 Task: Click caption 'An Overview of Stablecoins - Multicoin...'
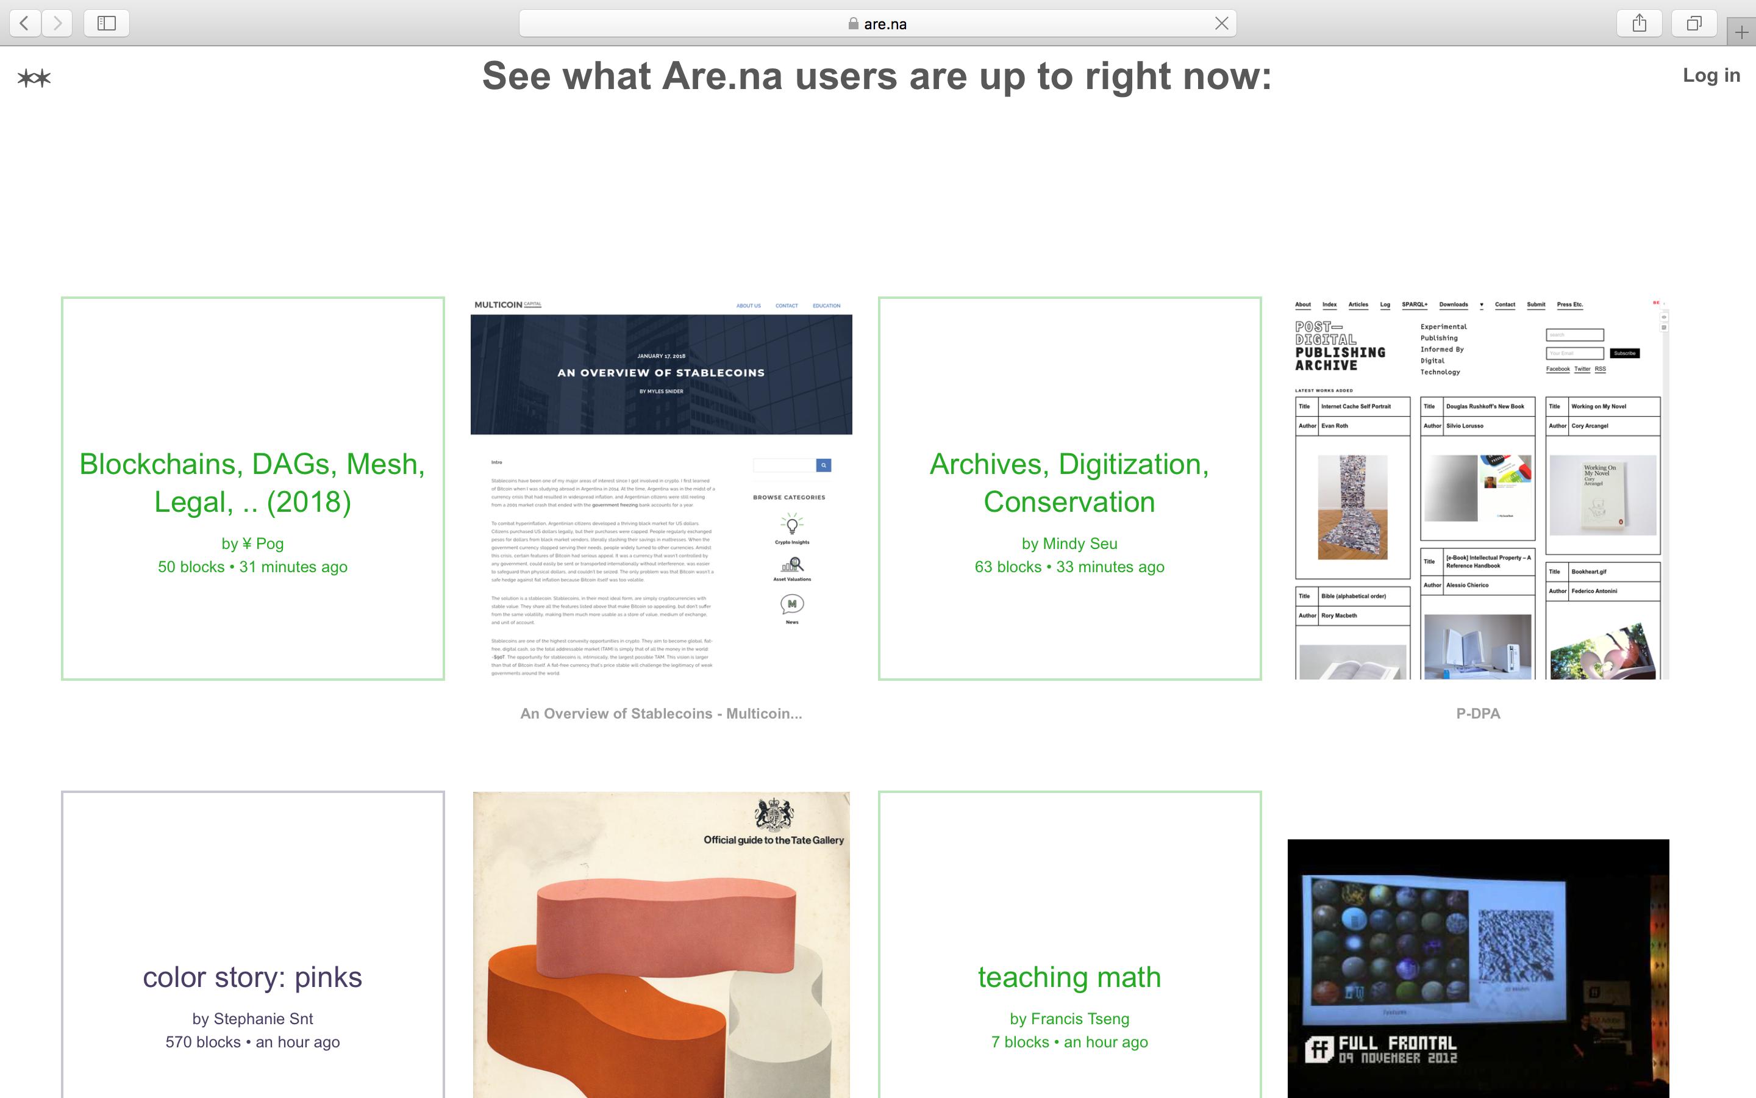point(661,713)
